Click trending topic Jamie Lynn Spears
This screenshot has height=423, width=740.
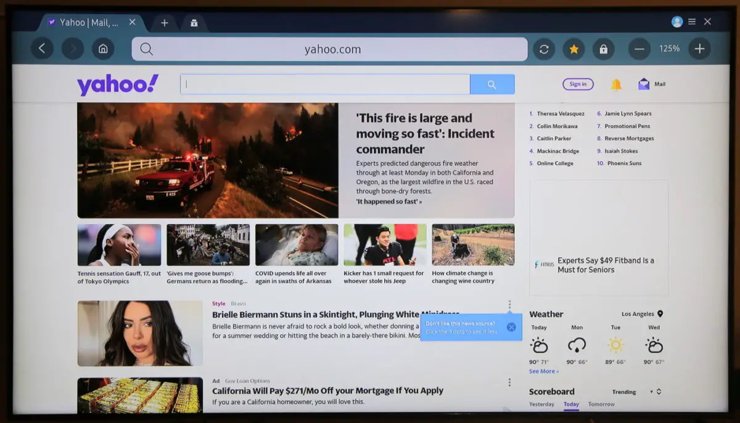click(x=628, y=113)
